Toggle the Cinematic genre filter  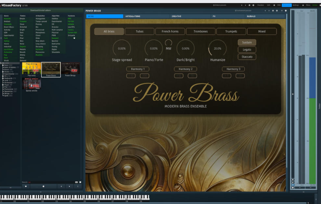(8, 24)
